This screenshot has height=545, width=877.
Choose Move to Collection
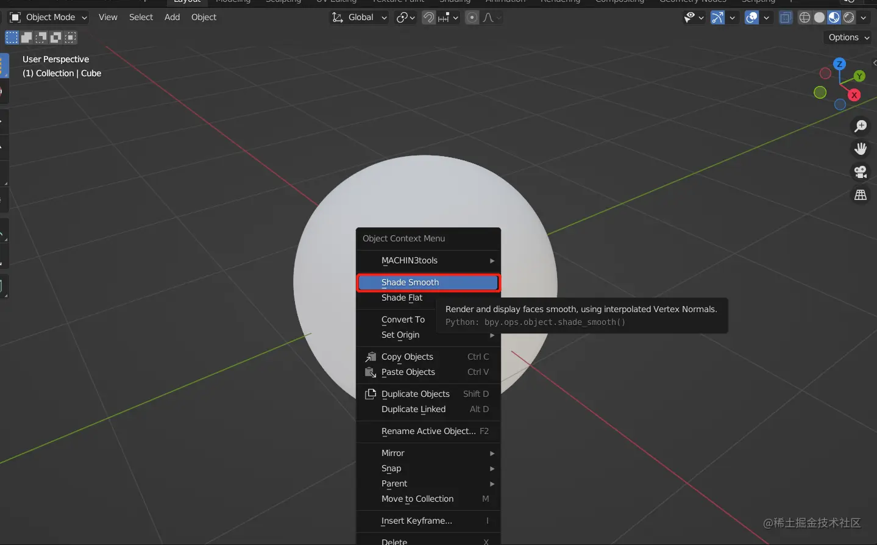point(428,499)
